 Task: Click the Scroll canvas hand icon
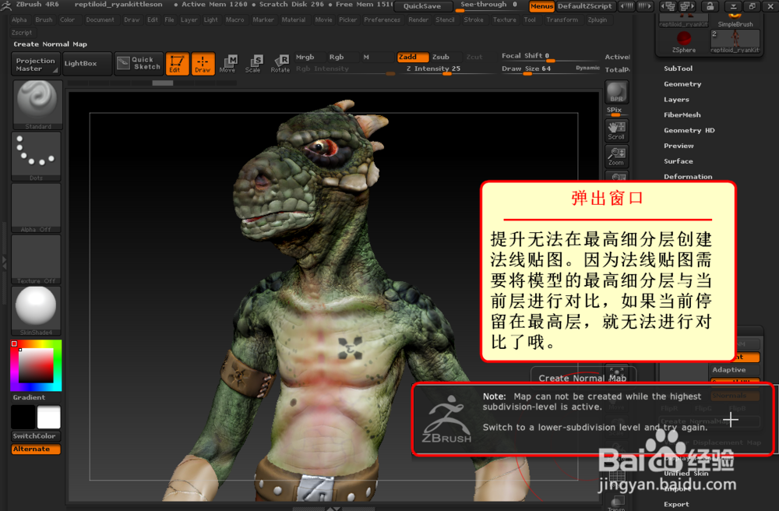pos(616,130)
